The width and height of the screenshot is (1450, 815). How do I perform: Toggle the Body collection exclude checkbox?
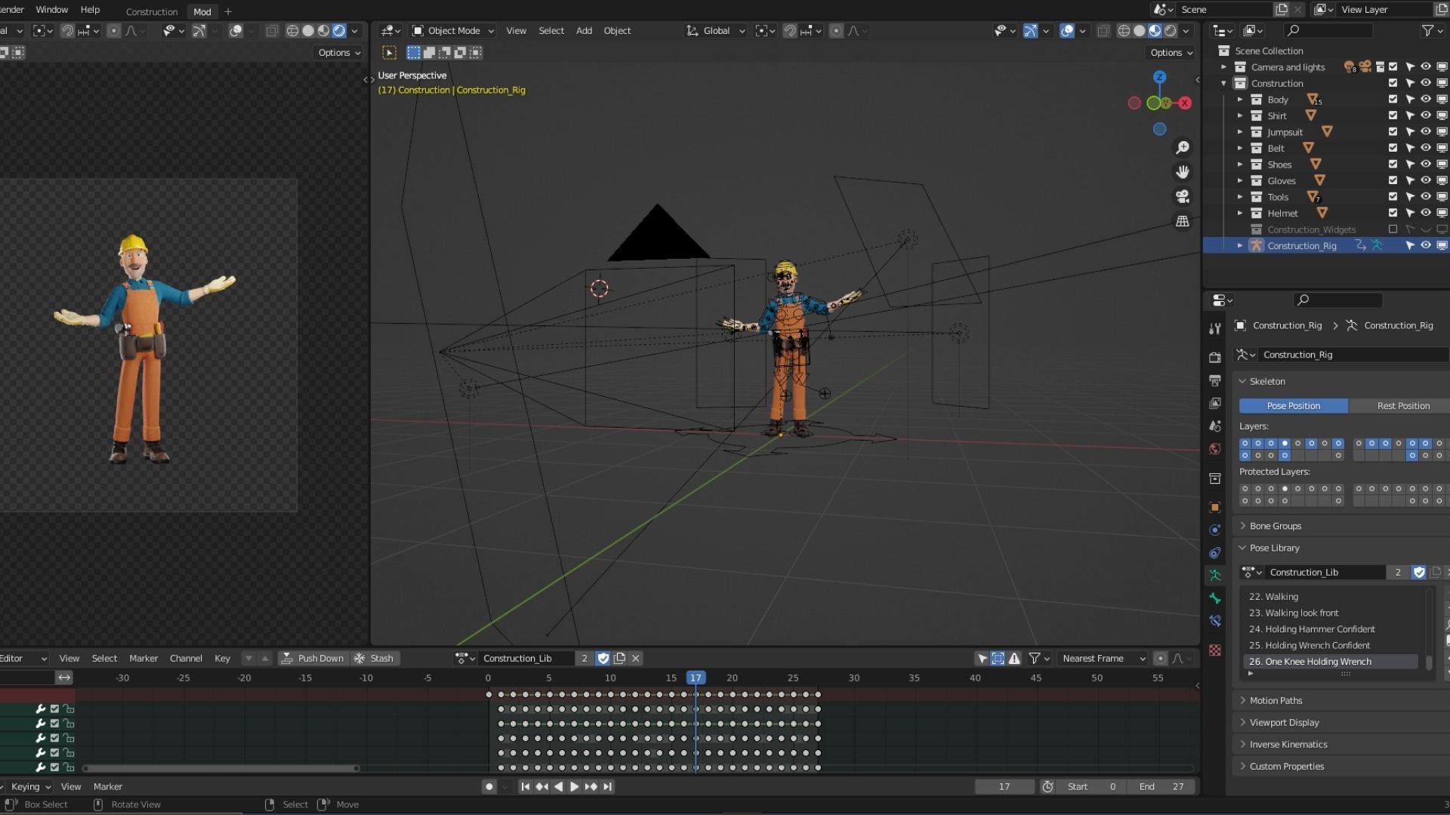coord(1393,100)
